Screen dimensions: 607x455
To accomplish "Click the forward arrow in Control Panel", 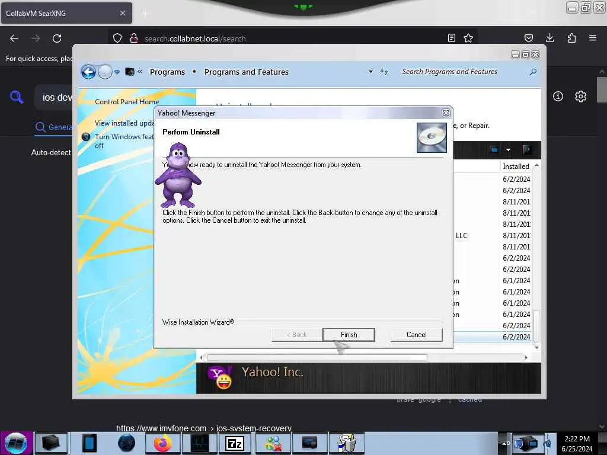I will 105,72.
